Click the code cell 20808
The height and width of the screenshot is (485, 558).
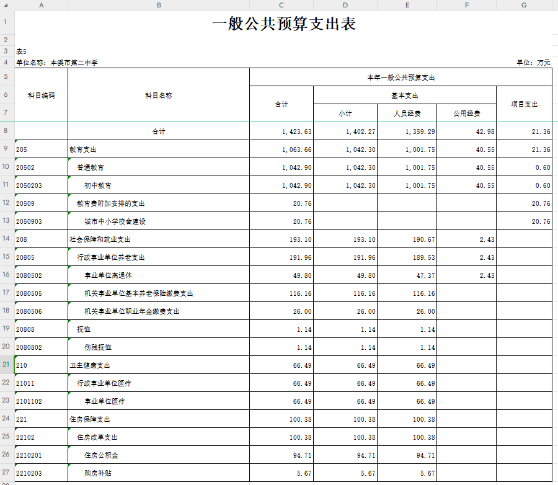point(42,329)
